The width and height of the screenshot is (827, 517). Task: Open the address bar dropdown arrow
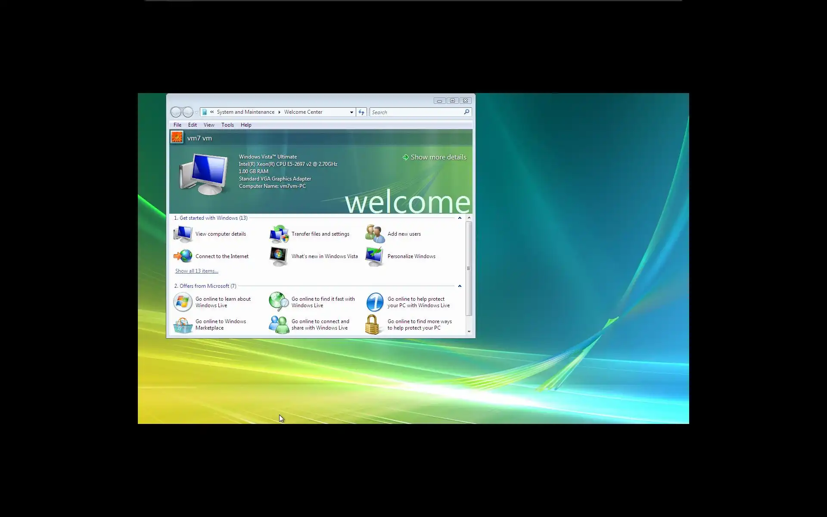tap(351, 112)
